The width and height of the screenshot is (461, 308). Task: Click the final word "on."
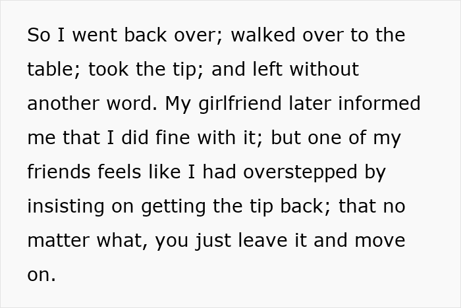point(41,275)
